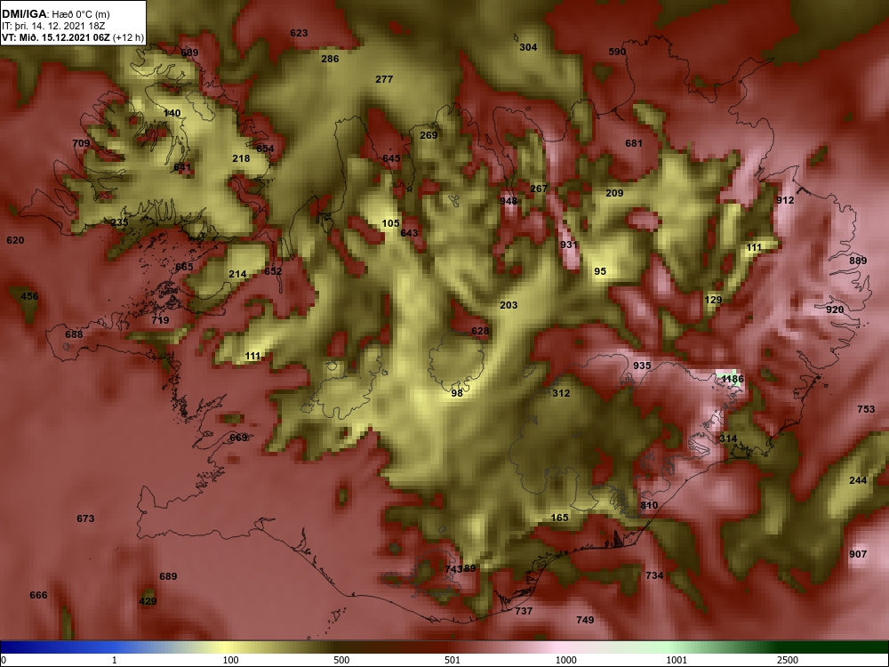Select the height value 645
Screen dimensions: 889x667
pyautogui.click(x=391, y=159)
